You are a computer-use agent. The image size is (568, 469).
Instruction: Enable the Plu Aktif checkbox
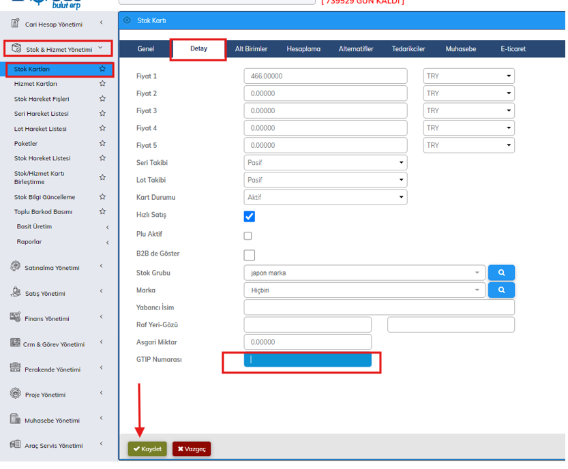click(x=248, y=236)
